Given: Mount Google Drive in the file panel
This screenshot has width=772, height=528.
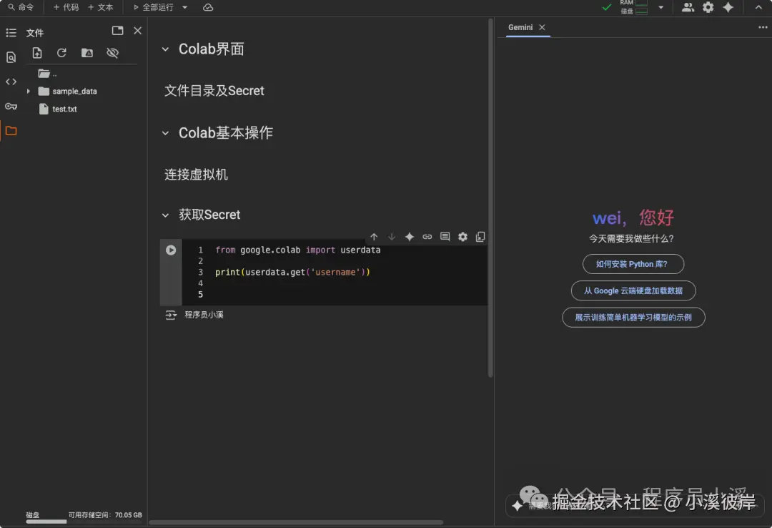Looking at the screenshot, I should click(86, 52).
